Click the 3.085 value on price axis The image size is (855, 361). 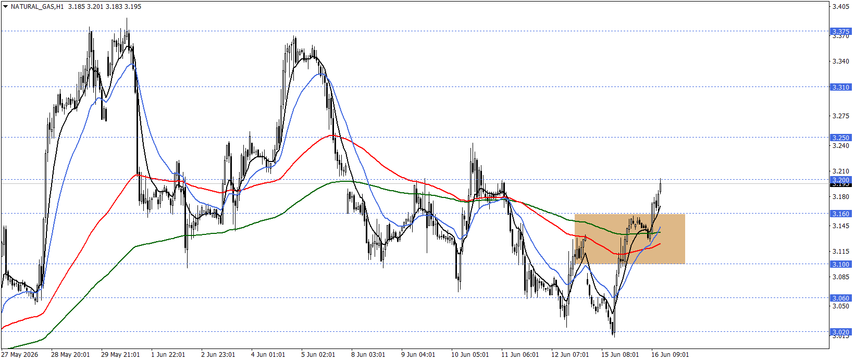[x=840, y=277]
